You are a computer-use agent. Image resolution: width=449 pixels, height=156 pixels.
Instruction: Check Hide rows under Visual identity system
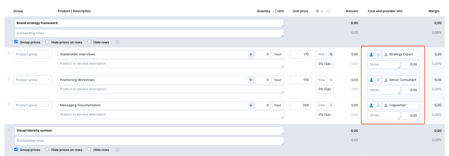pyautogui.click(x=89, y=149)
